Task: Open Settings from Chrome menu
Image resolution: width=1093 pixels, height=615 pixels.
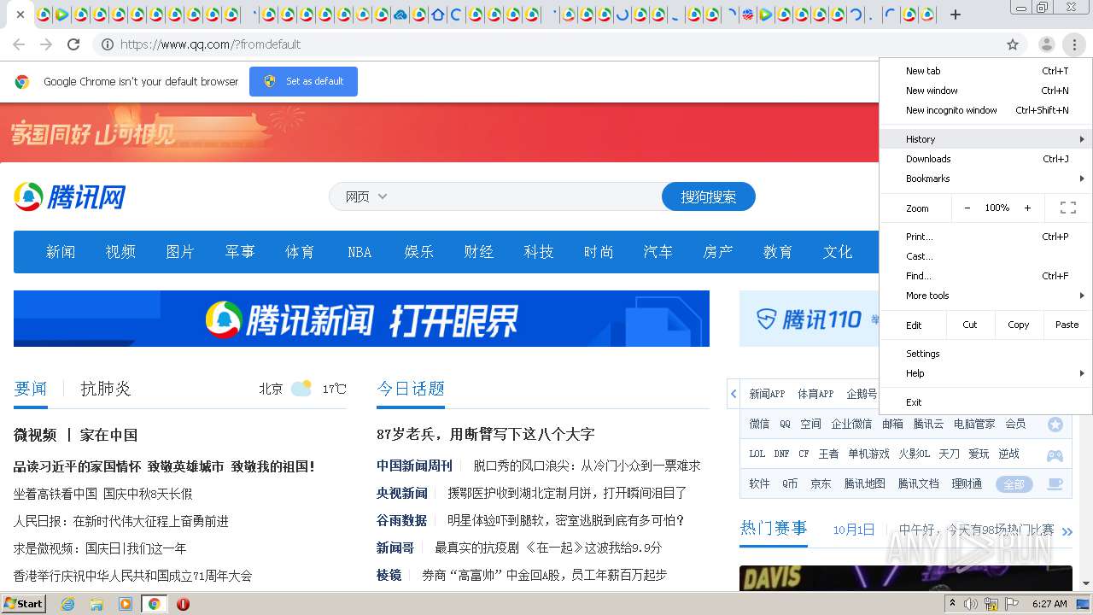Action: point(985,354)
